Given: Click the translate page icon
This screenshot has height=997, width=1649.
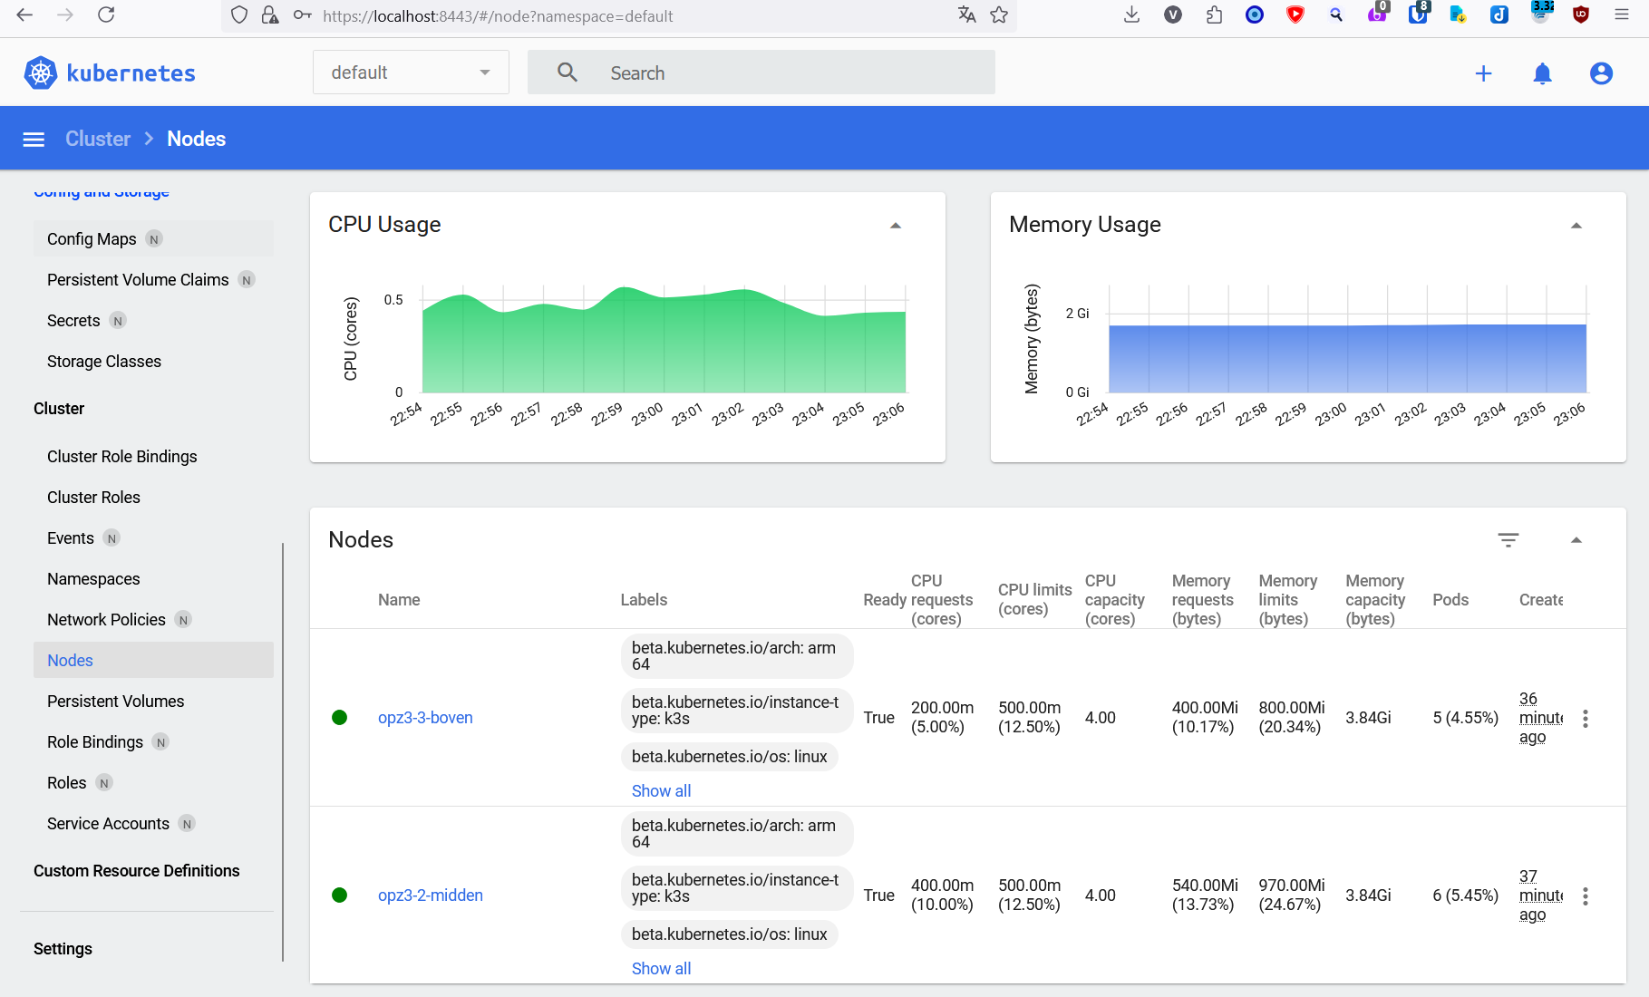Looking at the screenshot, I should point(966,15).
